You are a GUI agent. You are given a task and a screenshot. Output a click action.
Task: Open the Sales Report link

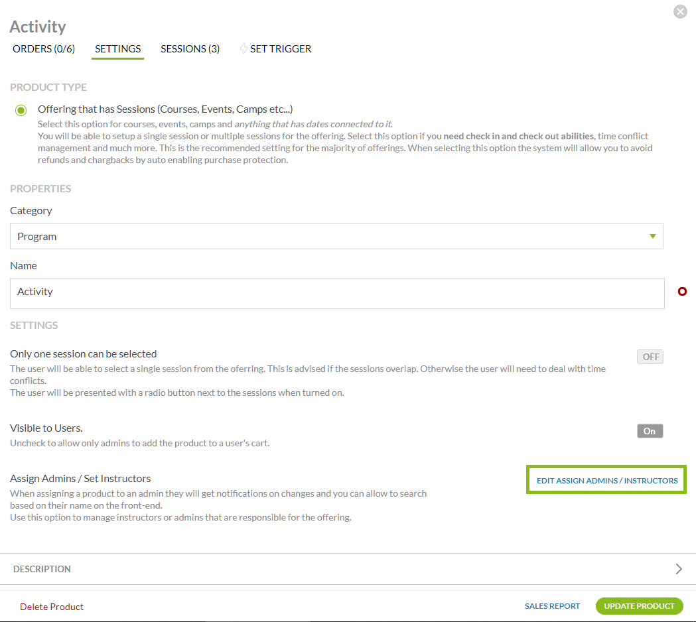coord(552,606)
